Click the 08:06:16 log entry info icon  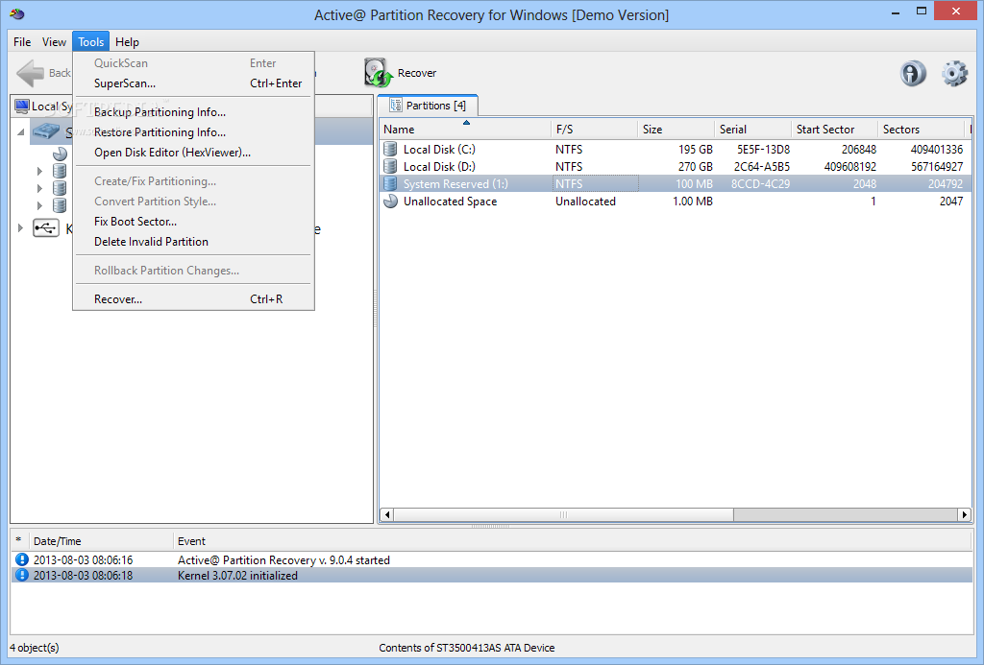pyautogui.click(x=22, y=559)
